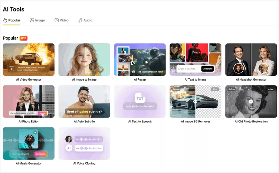
Task: Click the Popular section heading
Action: tap(10, 38)
